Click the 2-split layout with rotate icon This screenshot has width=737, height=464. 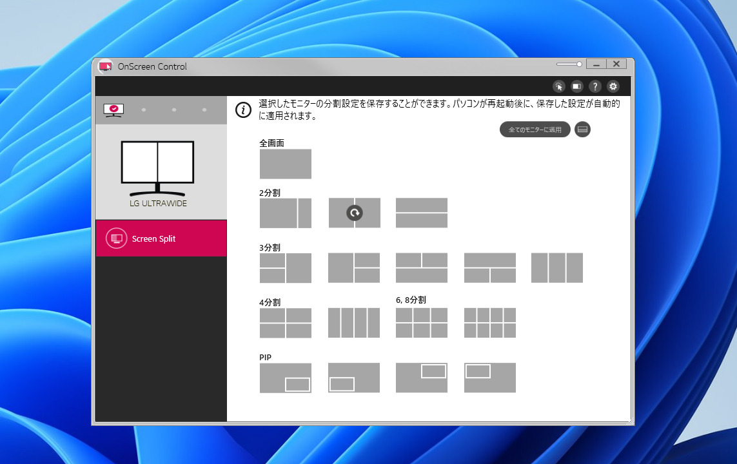354,213
